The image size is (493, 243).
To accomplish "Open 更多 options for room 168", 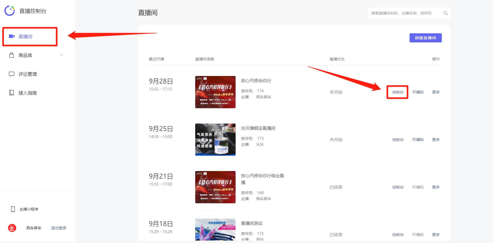I will pos(436,187).
